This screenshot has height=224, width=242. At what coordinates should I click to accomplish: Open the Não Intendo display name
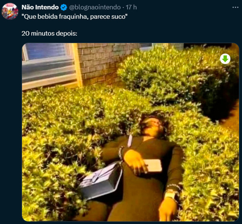[x=40, y=7]
